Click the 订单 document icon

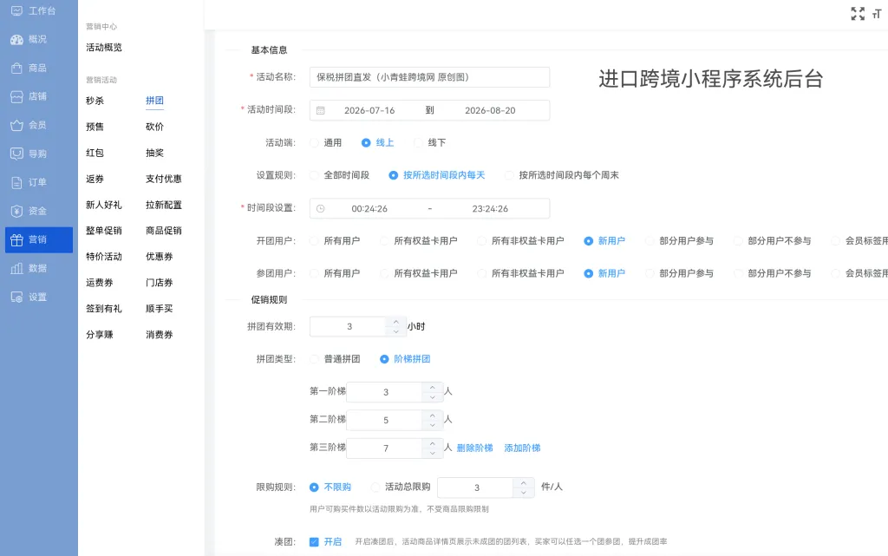point(17,182)
